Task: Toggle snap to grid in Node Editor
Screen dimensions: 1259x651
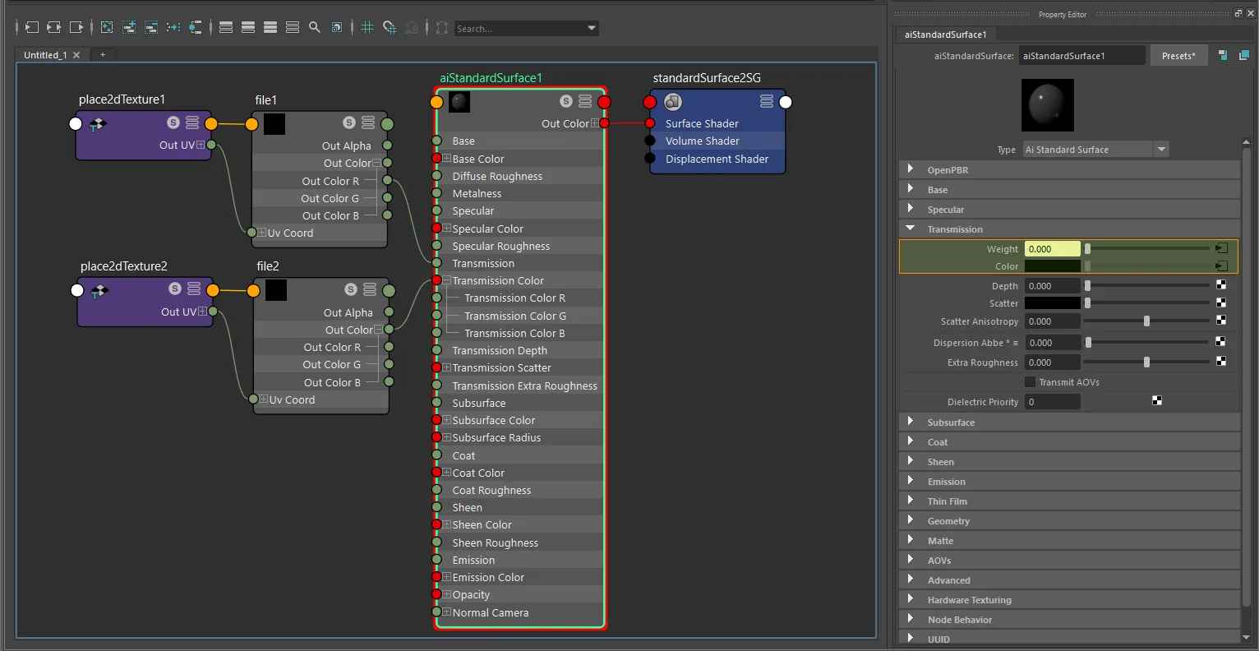Action: point(390,27)
